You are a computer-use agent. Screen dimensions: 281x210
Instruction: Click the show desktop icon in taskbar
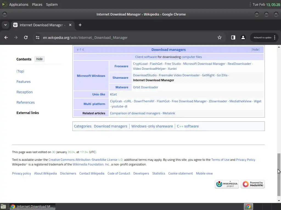coord(3,207)
